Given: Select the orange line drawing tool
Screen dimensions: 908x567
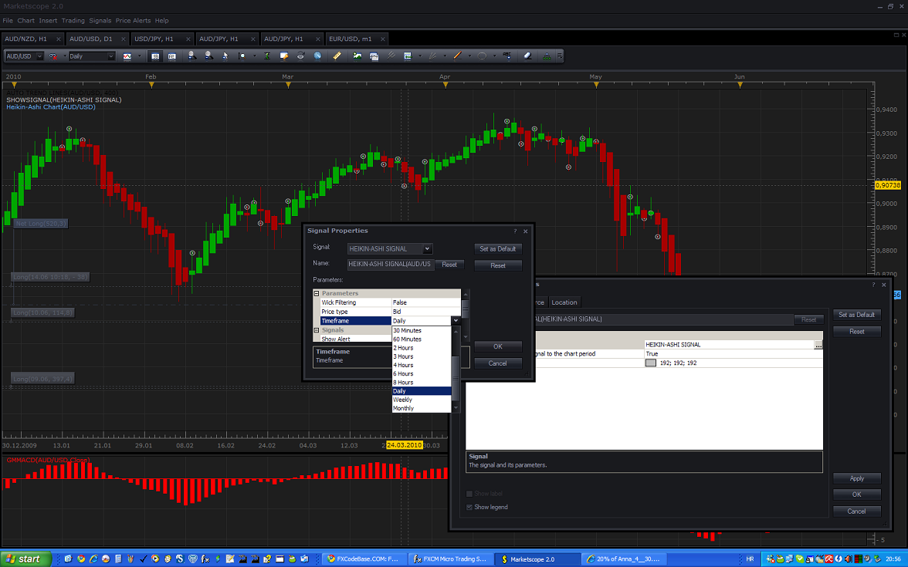Looking at the screenshot, I should coord(457,56).
